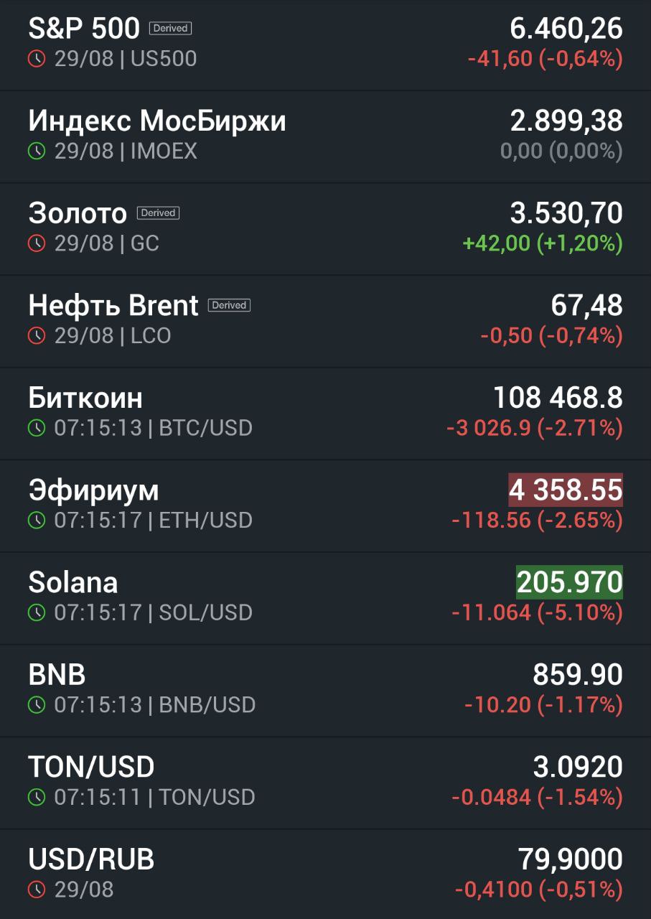The width and height of the screenshot is (651, 919).
Task: Click the red clock icon under USD/RUB
Action: 37,890
